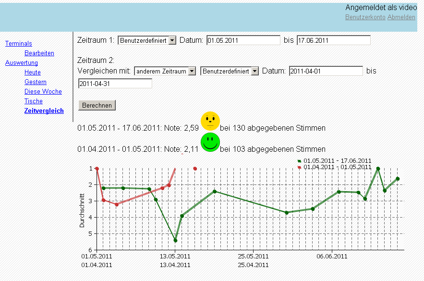
Task: Click the Abmelden link
Action: tap(401, 17)
